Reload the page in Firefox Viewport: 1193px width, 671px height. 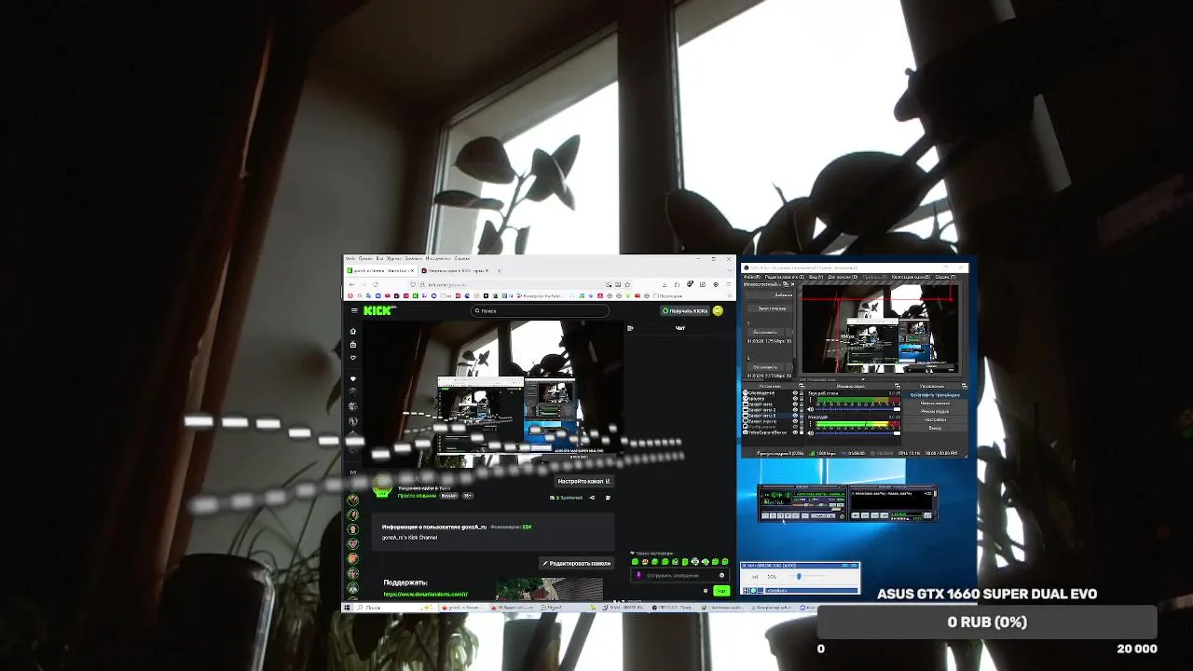[x=376, y=284]
